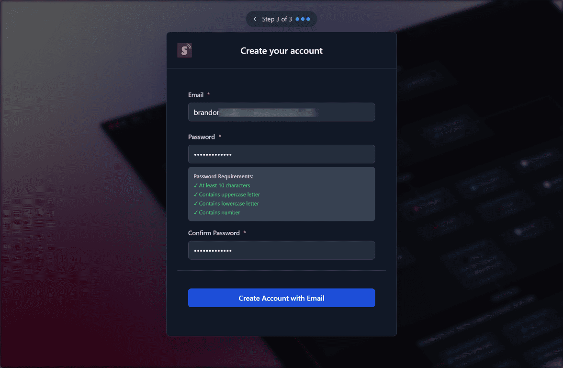The image size is (563, 368).
Task: Click the asterisk beside Confirm Password label
Action: point(245,232)
